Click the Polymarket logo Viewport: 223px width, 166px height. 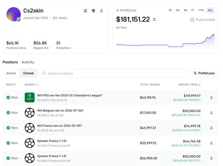click(x=202, y=20)
